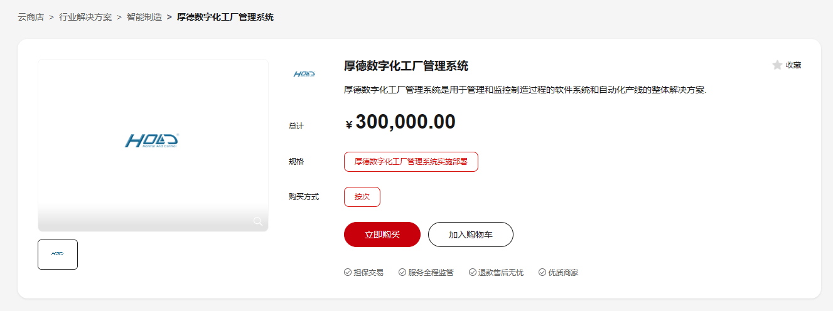Viewport: 833px width, 311px height.
Task: Click the favorite star icon
Action: [x=777, y=65]
